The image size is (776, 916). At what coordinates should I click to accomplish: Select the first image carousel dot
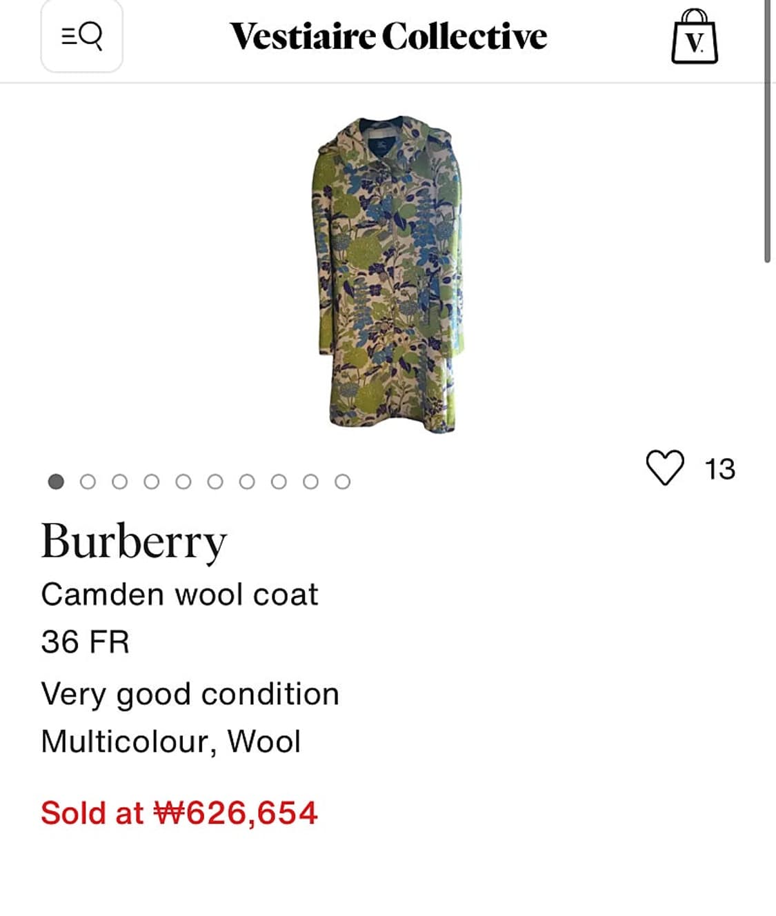pos(56,481)
